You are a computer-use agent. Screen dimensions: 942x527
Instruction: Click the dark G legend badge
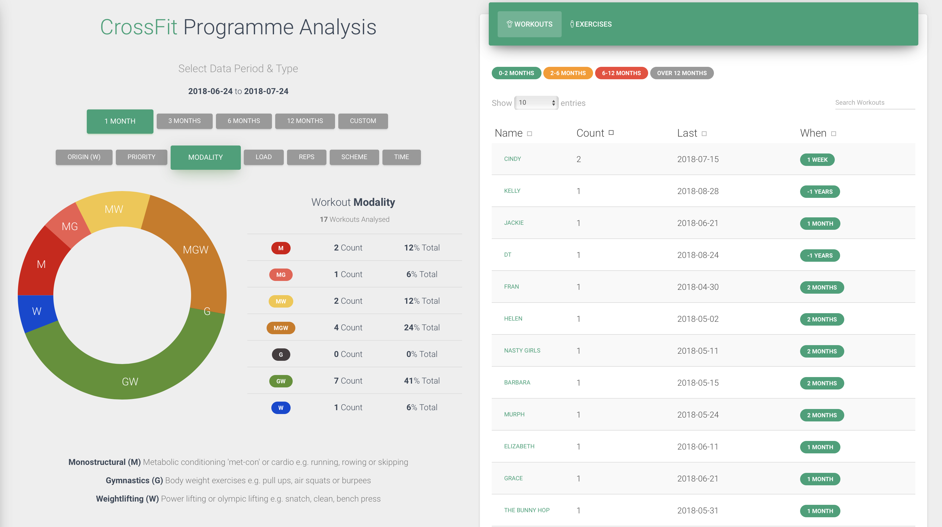[281, 355]
